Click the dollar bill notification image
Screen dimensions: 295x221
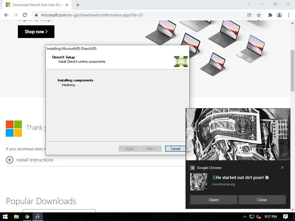(x=238, y=134)
